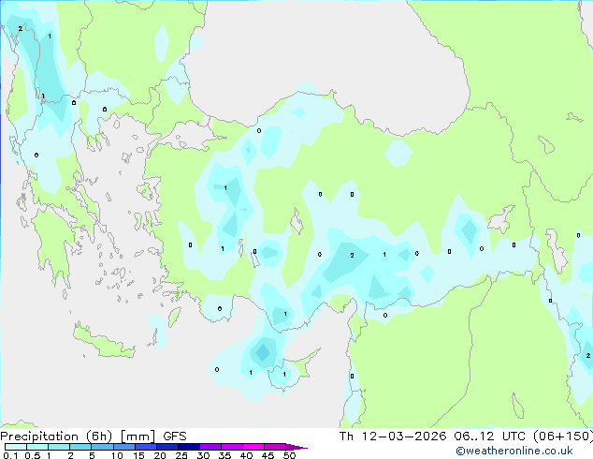
Task: Click the 20–25 mm dark blue swatch
Action: tap(166, 447)
